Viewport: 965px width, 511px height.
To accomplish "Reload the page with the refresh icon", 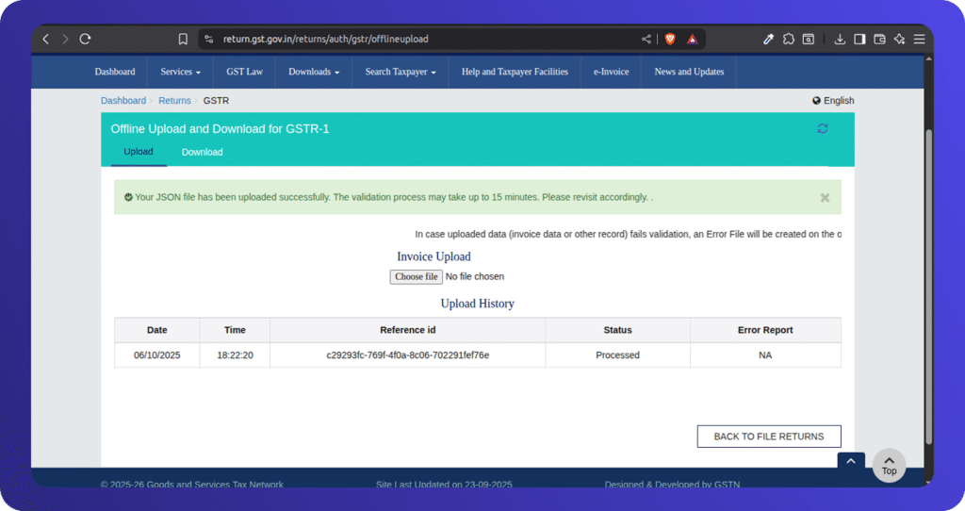I will click(x=85, y=39).
